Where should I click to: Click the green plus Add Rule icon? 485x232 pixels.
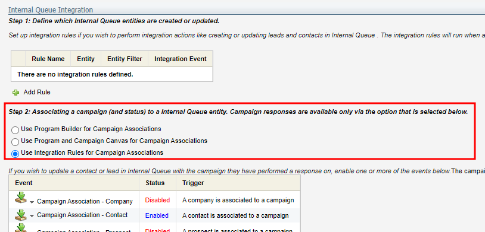pyautogui.click(x=15, y=93)
